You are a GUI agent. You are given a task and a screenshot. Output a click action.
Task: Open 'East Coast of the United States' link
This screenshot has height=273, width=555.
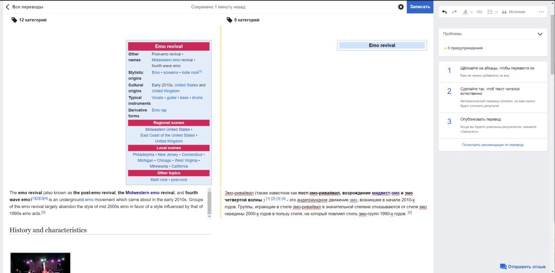click(167, 135)
